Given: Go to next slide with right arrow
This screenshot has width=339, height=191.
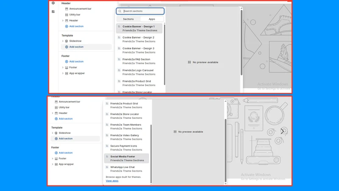Looking at the screenshot, I should point(282,131).
